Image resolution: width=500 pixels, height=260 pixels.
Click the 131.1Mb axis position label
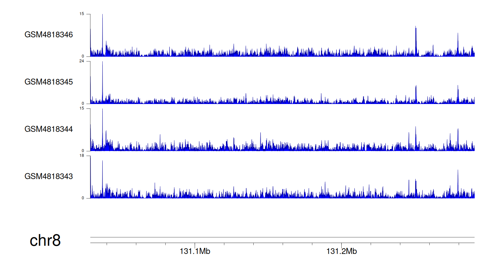(x=195, y=251)
